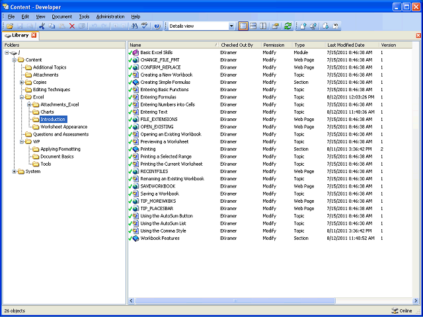Screen dimensions: 423x317
Task: Click the horizontal scrollbar left arrow
Action: click(x=132, y=300)
